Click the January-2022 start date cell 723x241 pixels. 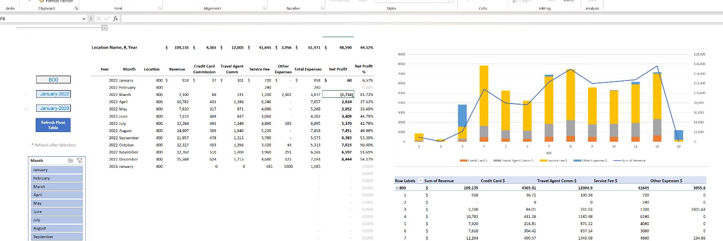(x=53, y=94)
